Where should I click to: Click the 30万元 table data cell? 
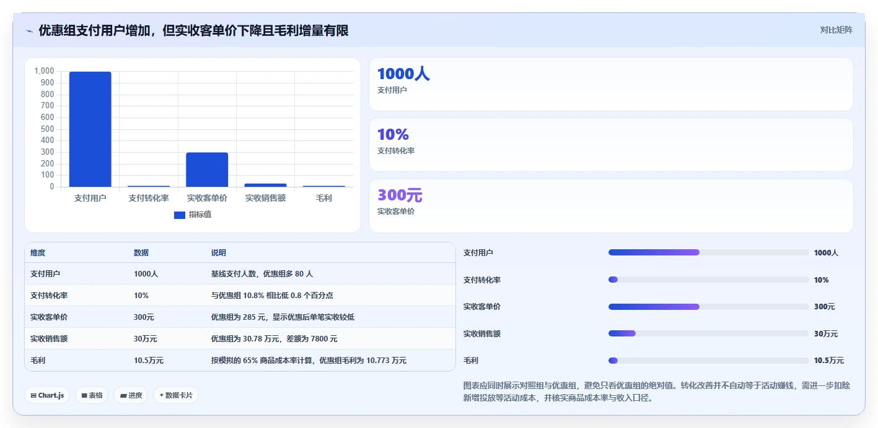pos(146,338)
